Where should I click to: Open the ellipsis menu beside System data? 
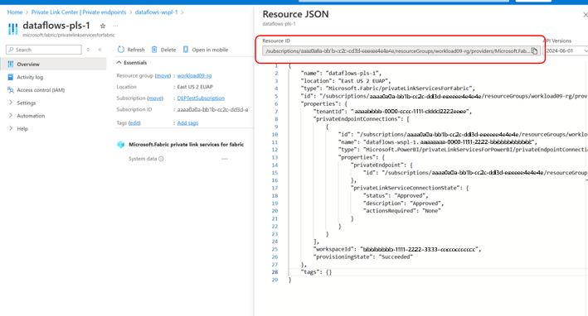pyautogui.click(x=225, y=159)
